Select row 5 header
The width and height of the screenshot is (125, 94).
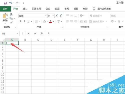coord(2,57)
